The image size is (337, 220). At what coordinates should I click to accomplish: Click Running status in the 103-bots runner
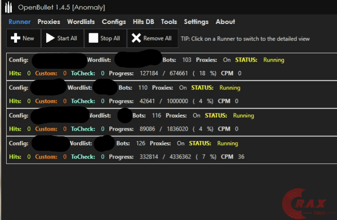click(x=273, y=60)
